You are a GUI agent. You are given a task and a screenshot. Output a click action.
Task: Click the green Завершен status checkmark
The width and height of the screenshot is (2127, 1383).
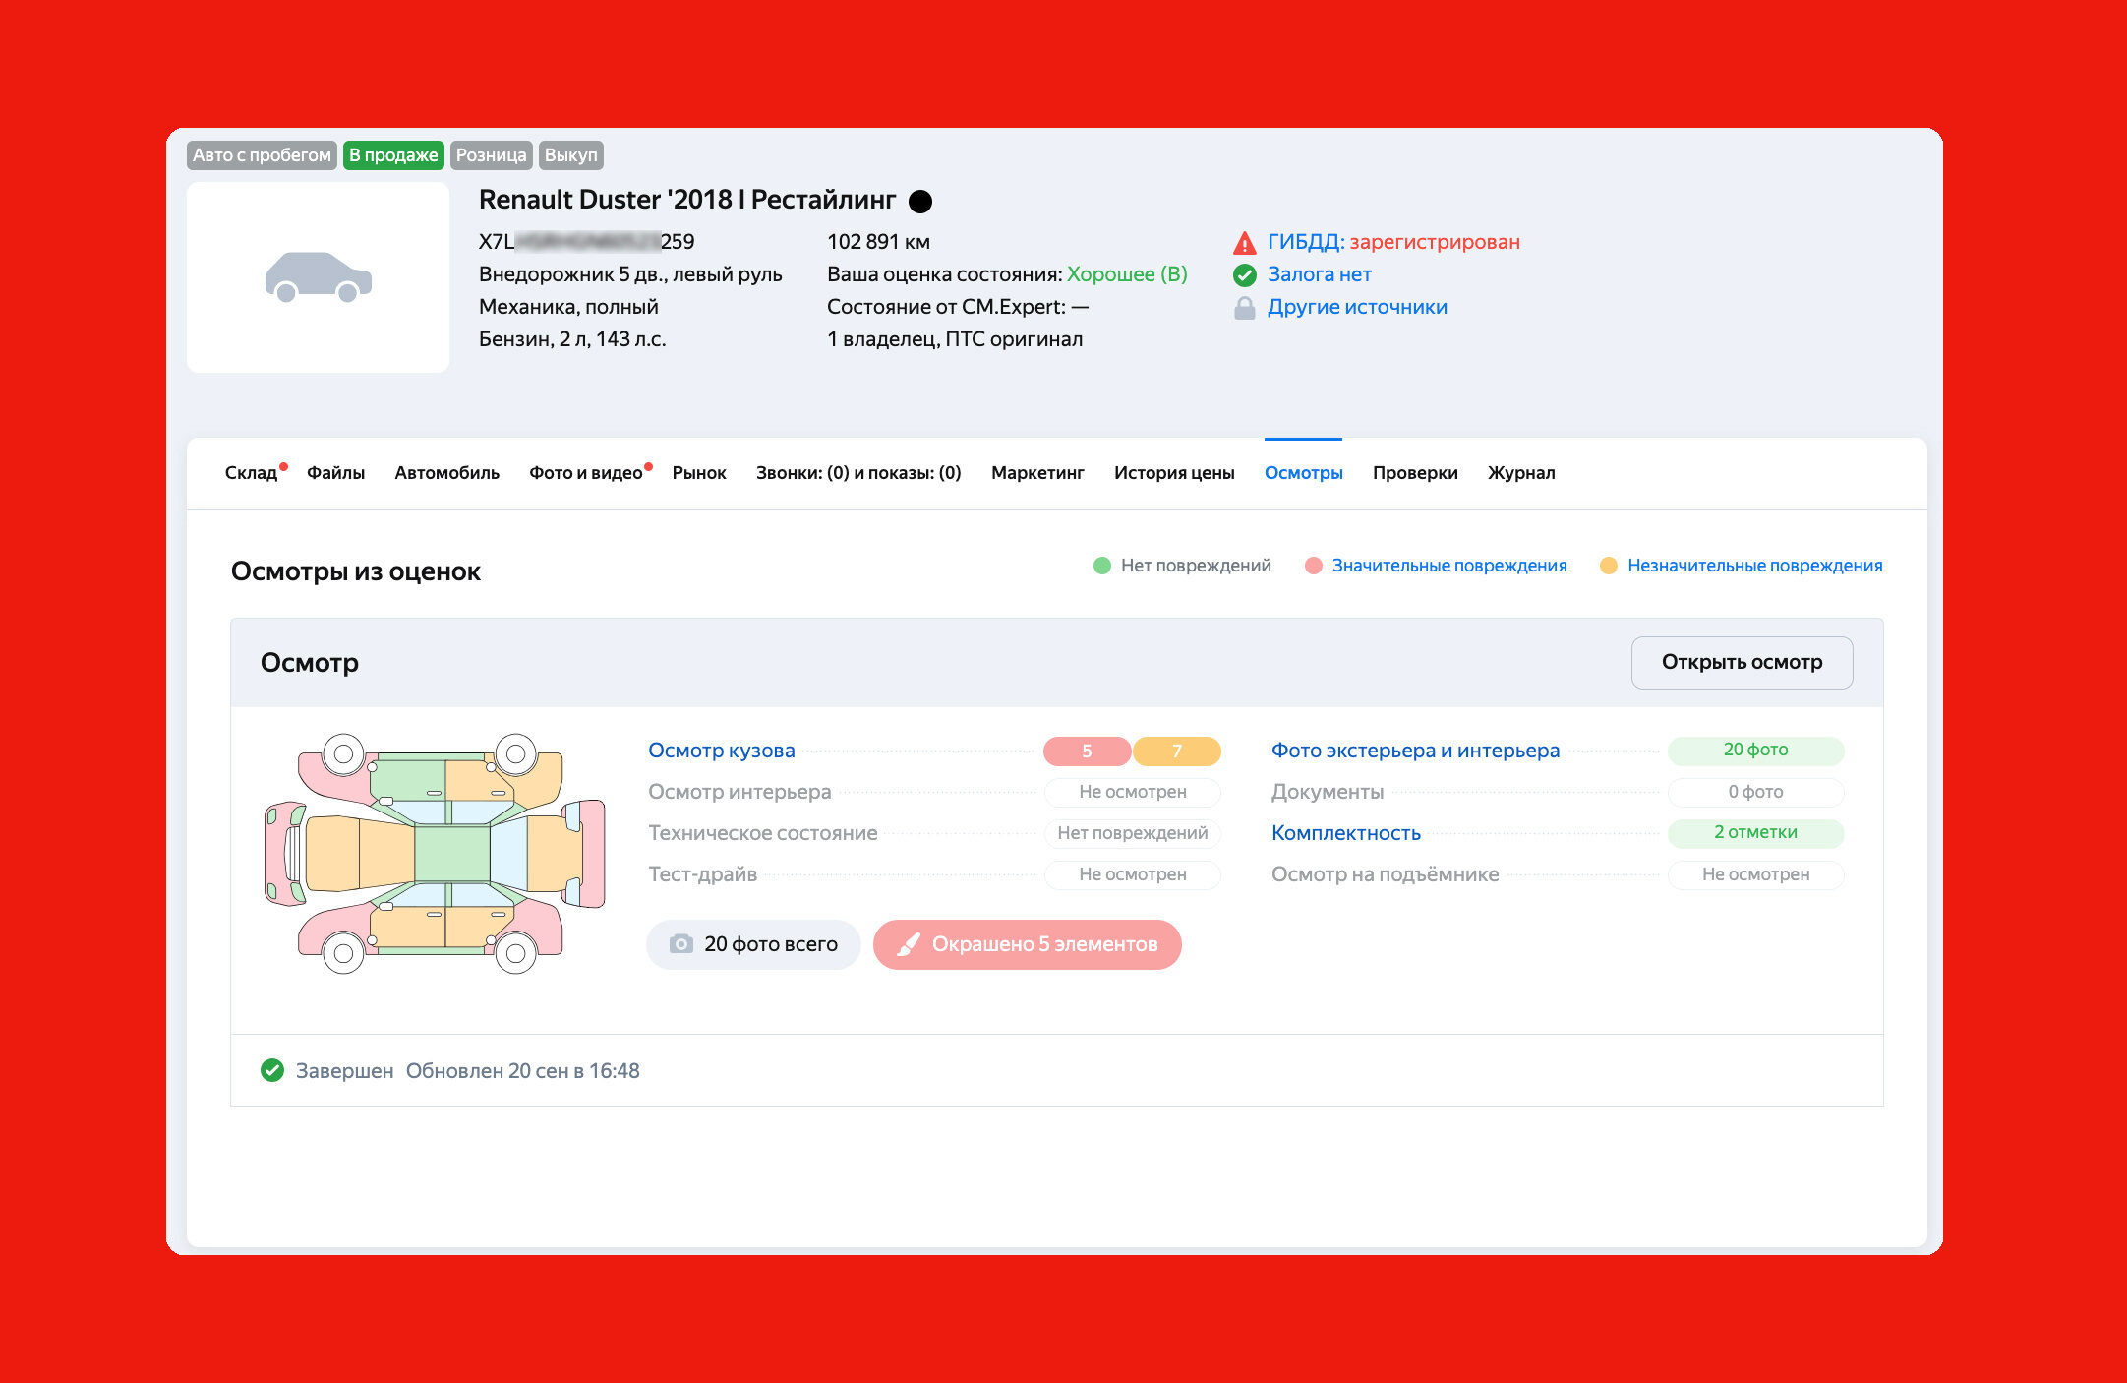[x=272, y=1070]
